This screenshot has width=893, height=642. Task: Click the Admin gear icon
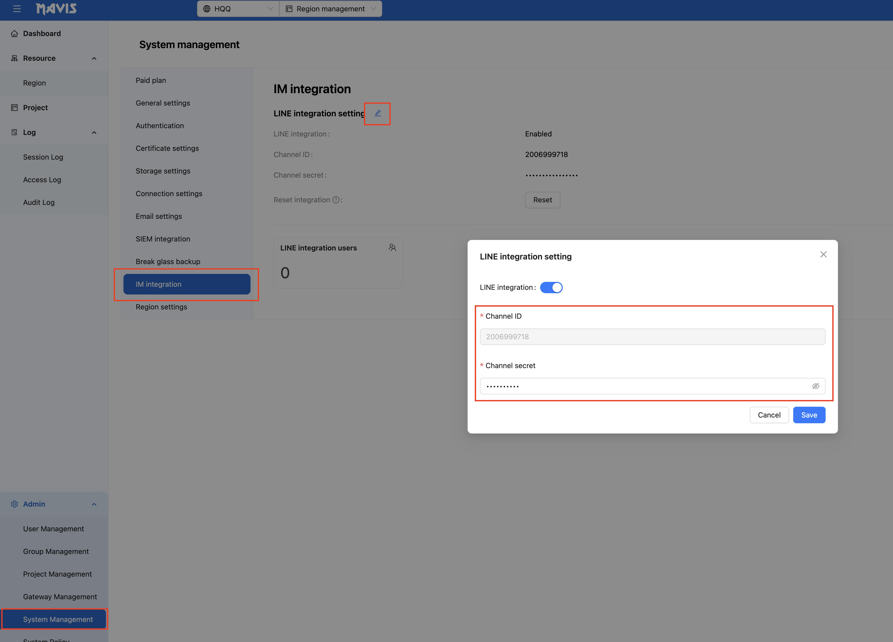15,504
